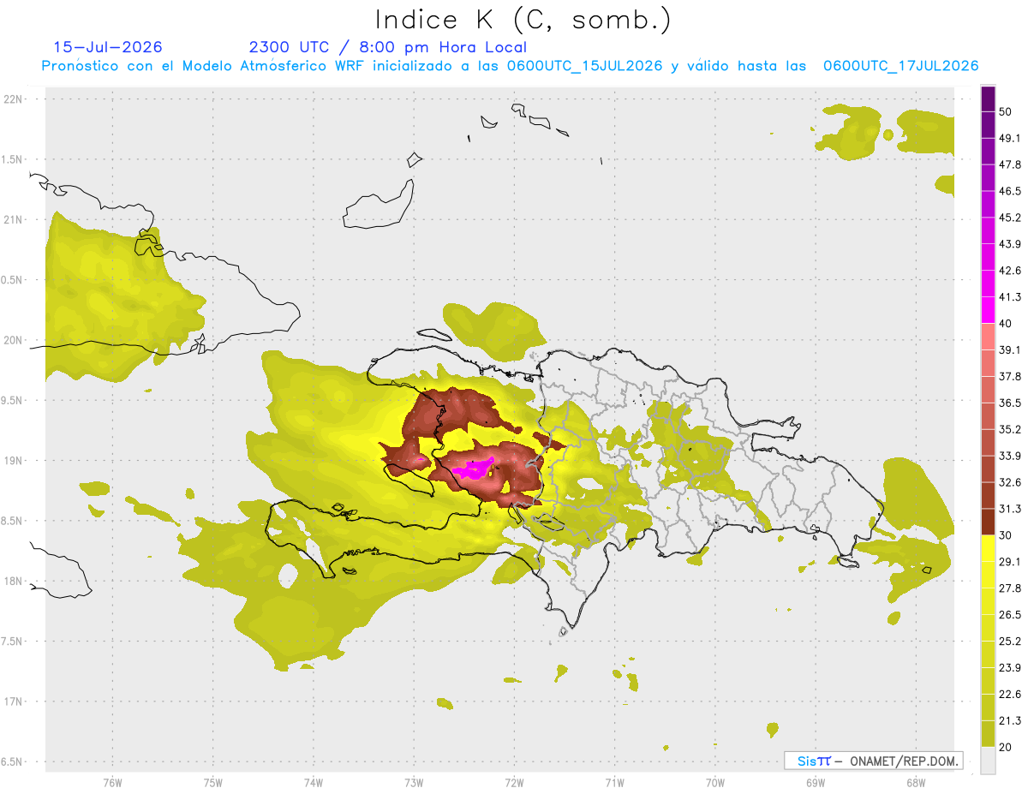
Task: Pick the gray colorbar segment below 20
Action: pyautogui.click(x=988, y=760)
